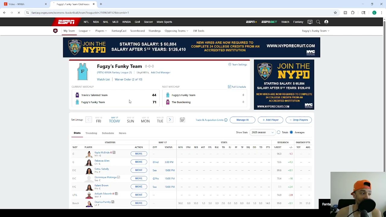
Task: Click the team jersey logo
Action: point(83,72)
